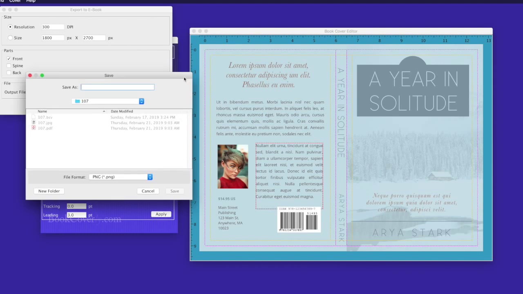Select the barcode on back cover
Screen dimensions: 523x294
tap(299, 219)
